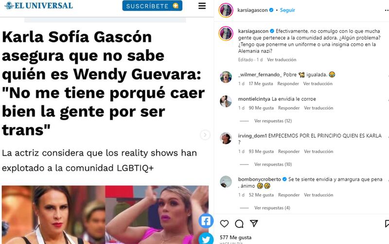The width and height of the screenshot is (389, 244).
Task: Open comments via speech bubble icon
Action: pyautogui.click(x=239, y=224)
